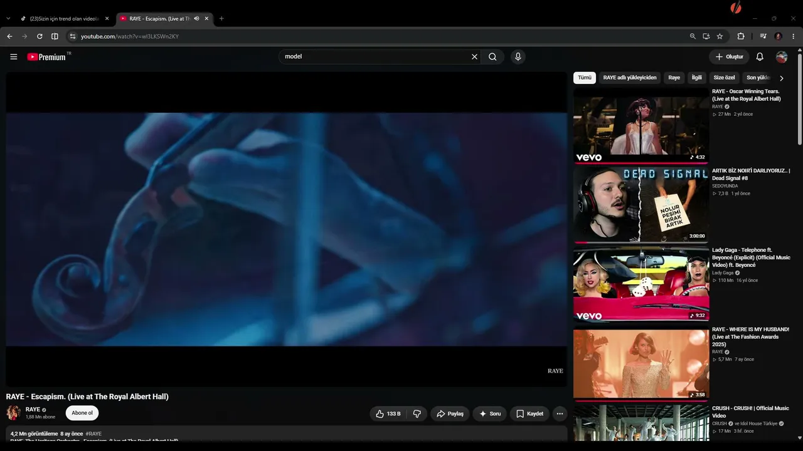The height and width of the screenshot is (451, 803).
Task: Click the 4,2 Mn görüntüleme description text
Action: pos(35,433)
